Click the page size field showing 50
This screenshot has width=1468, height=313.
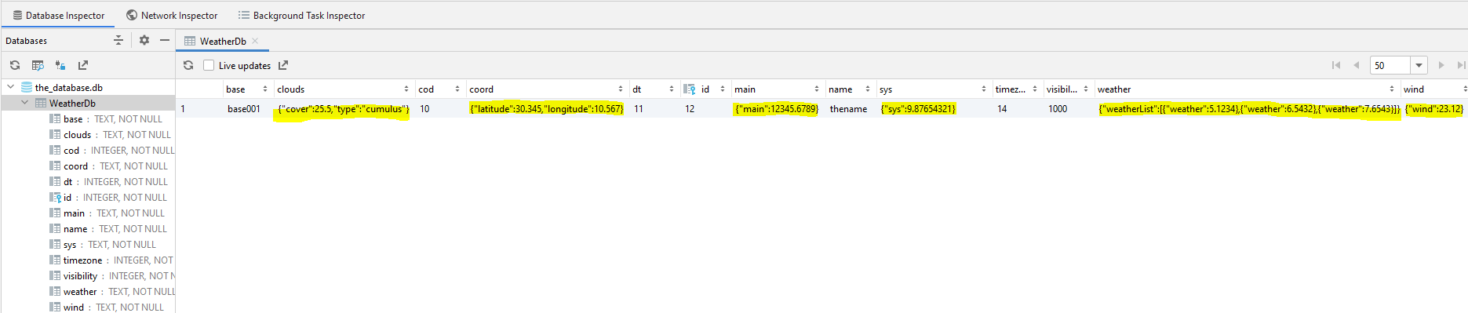coord(1390,65)
